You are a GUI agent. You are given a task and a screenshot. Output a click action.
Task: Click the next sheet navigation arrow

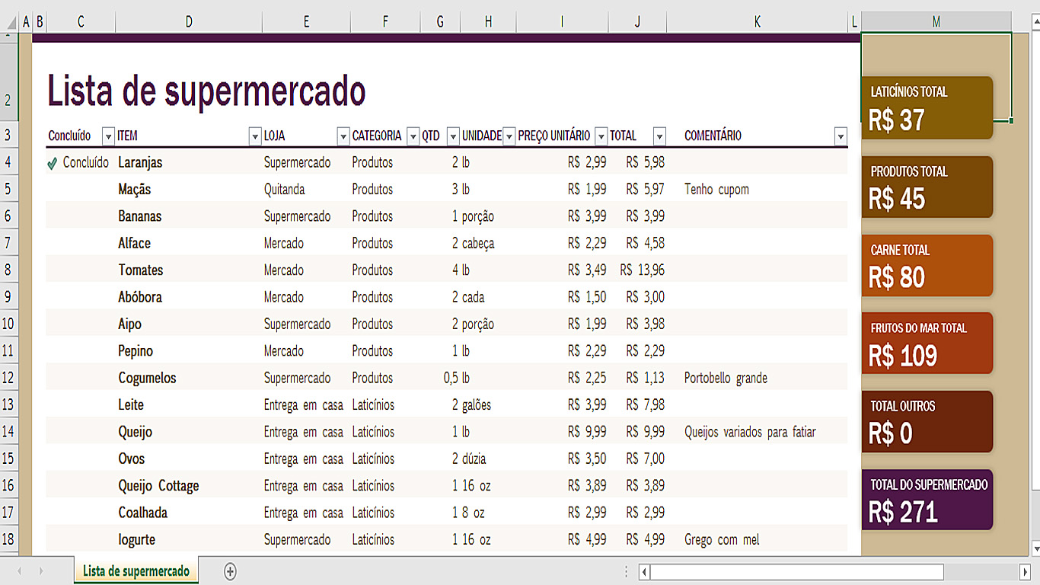click(x=41, y=571)
